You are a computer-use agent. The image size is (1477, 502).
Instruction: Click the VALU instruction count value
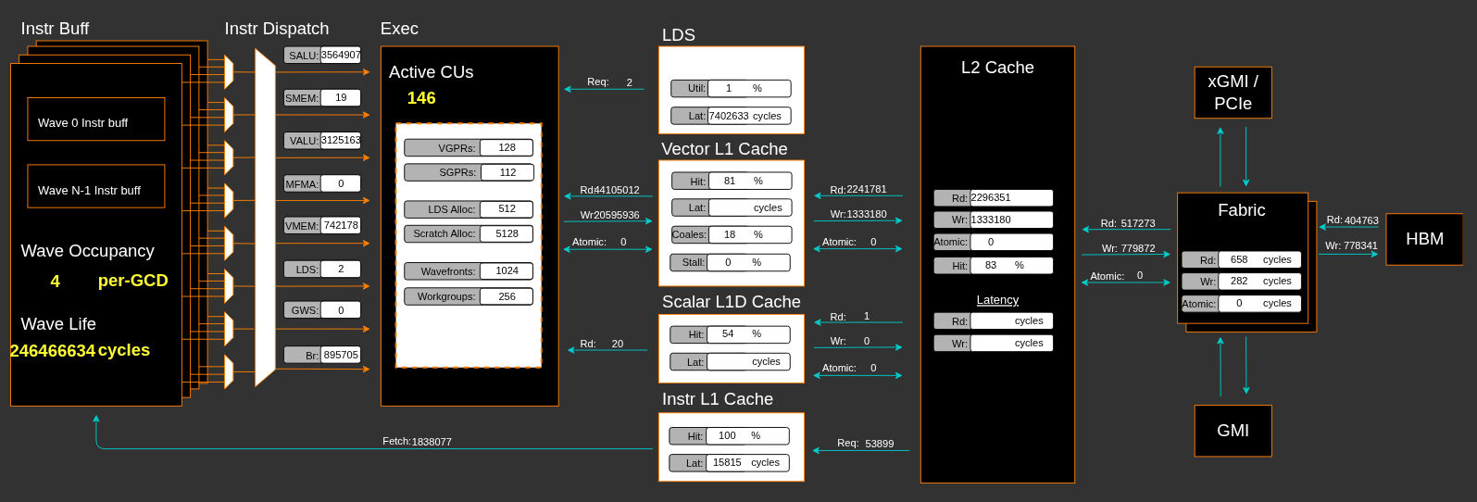point(340,141)
